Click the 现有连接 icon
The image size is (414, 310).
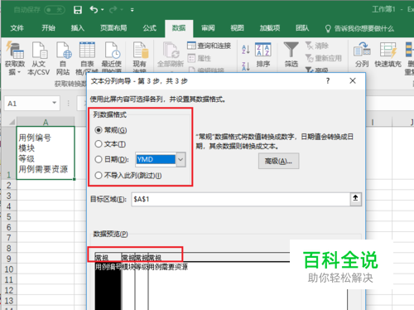(x=140, y=58)
